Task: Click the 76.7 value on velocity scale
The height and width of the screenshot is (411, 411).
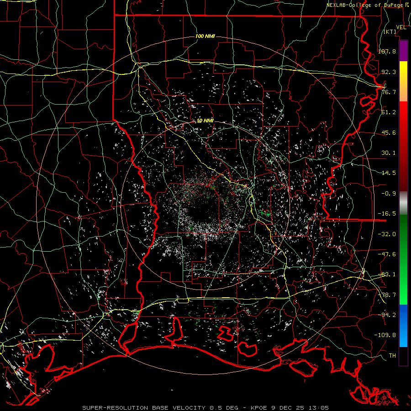Action: tap(389, 92)
